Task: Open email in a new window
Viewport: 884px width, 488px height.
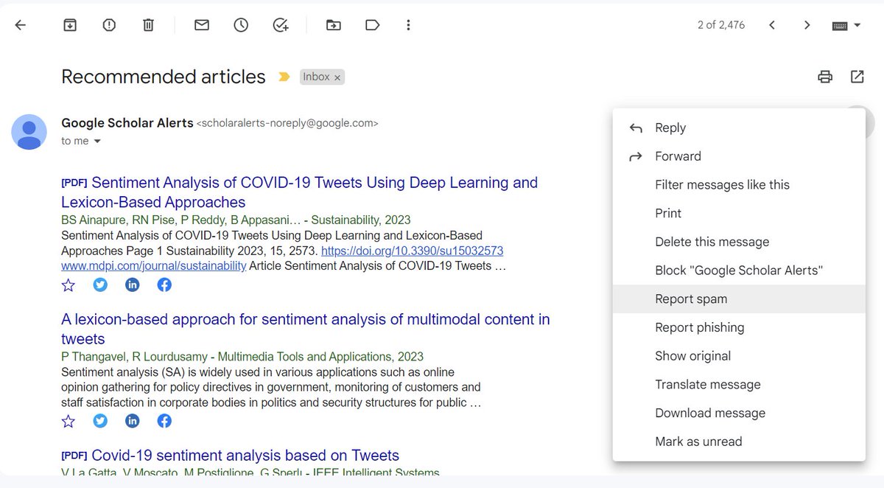Action: click(857, 77)
